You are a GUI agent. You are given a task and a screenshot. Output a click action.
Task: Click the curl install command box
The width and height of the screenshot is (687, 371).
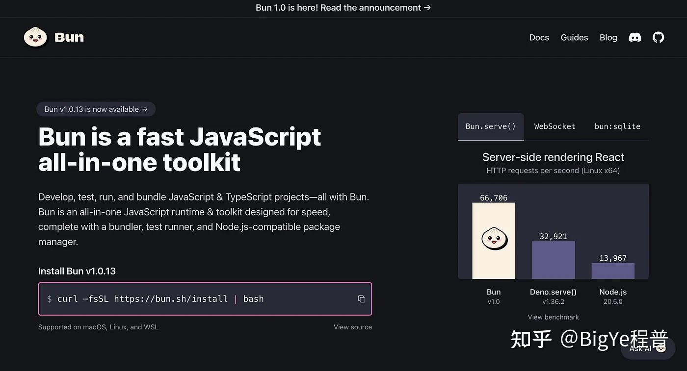pyautogui.click(x=196, y=299)
